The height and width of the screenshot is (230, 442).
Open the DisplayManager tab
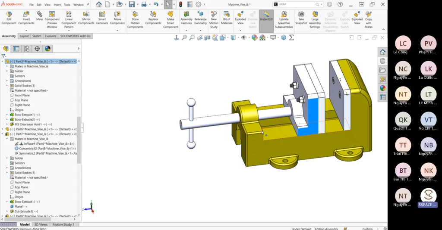pyautogui.click(x=47, y=49)
